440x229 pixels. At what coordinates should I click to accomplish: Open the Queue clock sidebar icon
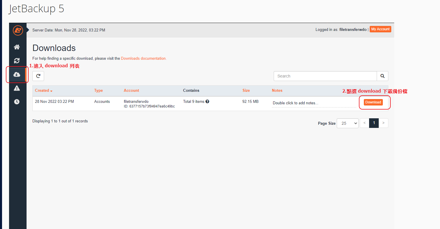click(17, 102)
